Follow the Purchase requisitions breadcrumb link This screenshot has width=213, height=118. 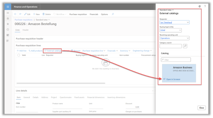(23, 20)
